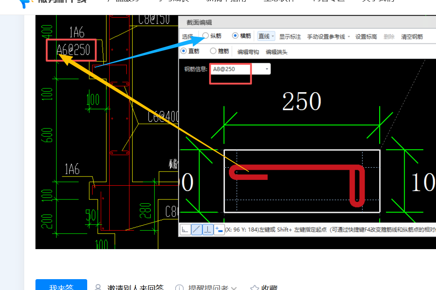
Task: Click 邀请别人来回答 link
Action: coord(136,287)
